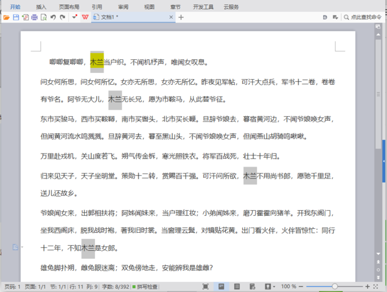Click the vertical scrollbar thumb

click(378, 94)
